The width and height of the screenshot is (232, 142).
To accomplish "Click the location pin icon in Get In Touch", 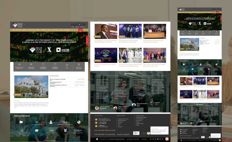I will [96, 119].
